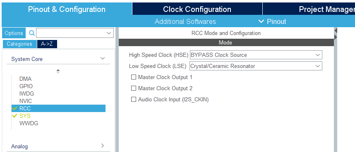This screenshot has width=355, height=152.
Task: Open the Pinout menu
Action: [272, 21]
